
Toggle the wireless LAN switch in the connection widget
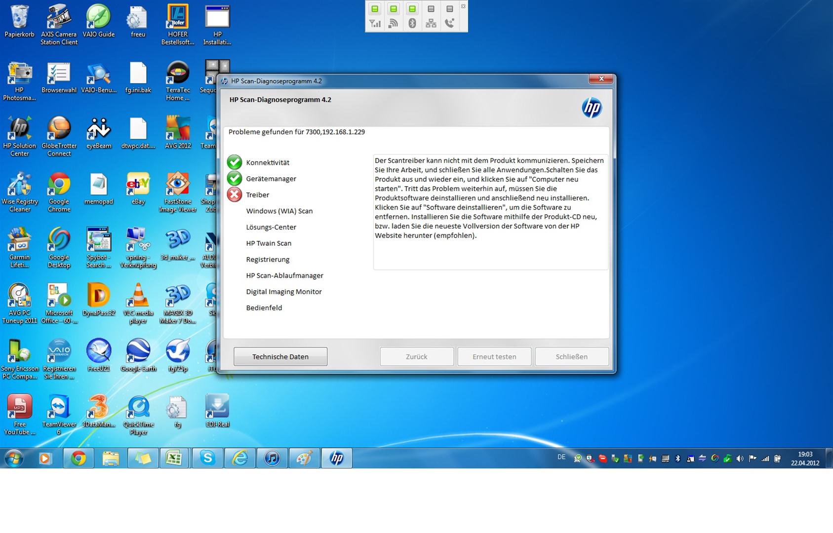coord(394,9)
